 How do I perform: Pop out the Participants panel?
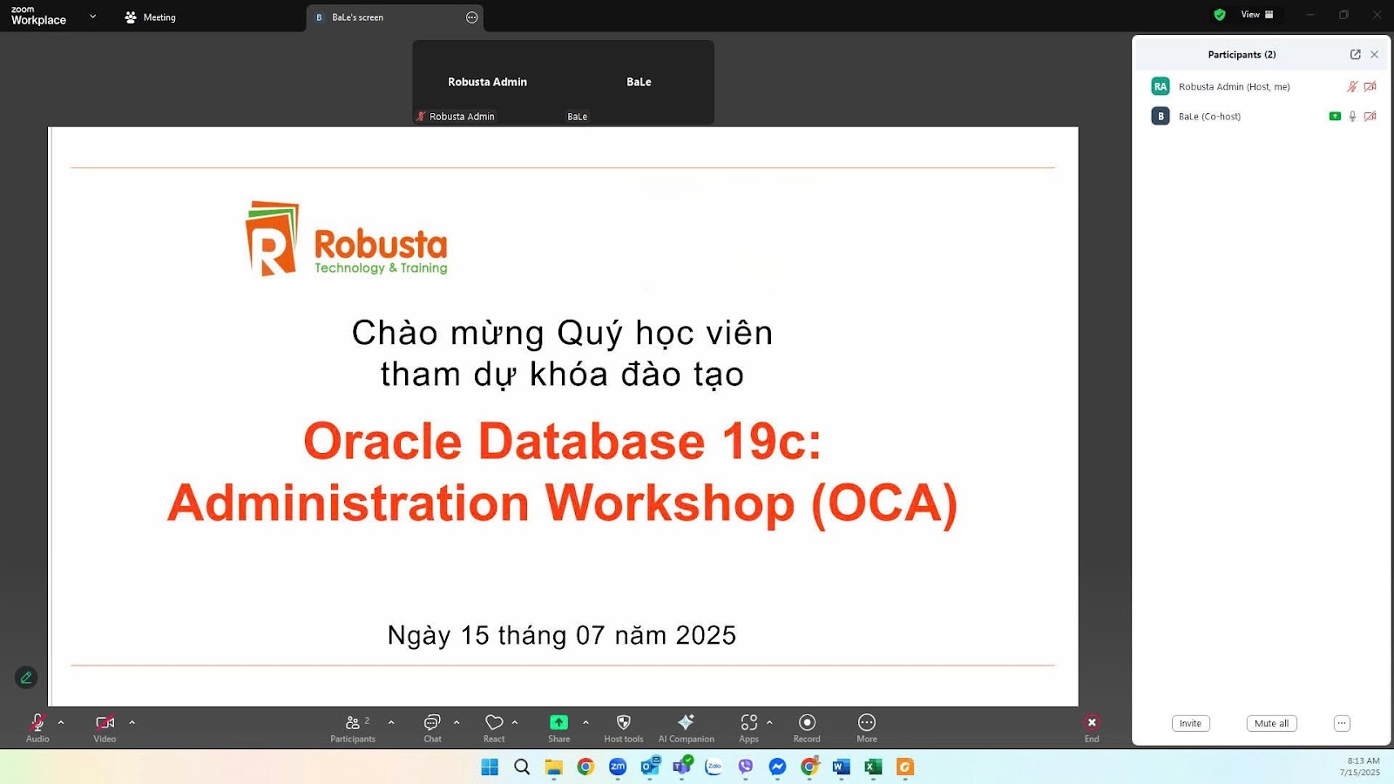coord(1356,54)
